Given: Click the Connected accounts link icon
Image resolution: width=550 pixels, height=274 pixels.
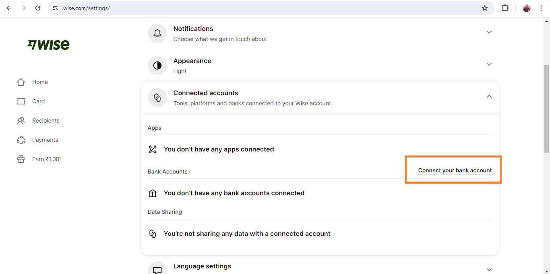Looking at the screenshot, I should coord(157,98).
